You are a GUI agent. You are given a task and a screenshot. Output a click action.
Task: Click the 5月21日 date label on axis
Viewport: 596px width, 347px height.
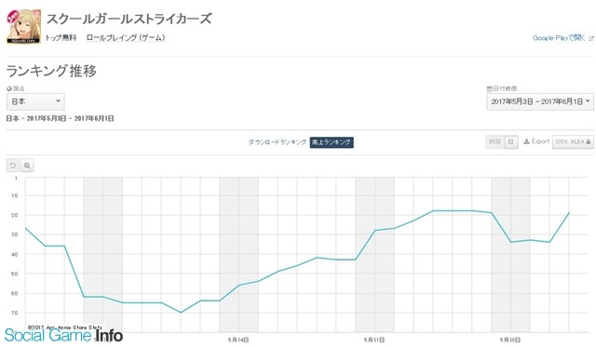click(373, 340)
